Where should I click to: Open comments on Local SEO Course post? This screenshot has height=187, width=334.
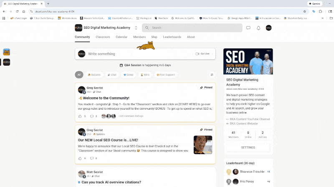tap(92, 158)
